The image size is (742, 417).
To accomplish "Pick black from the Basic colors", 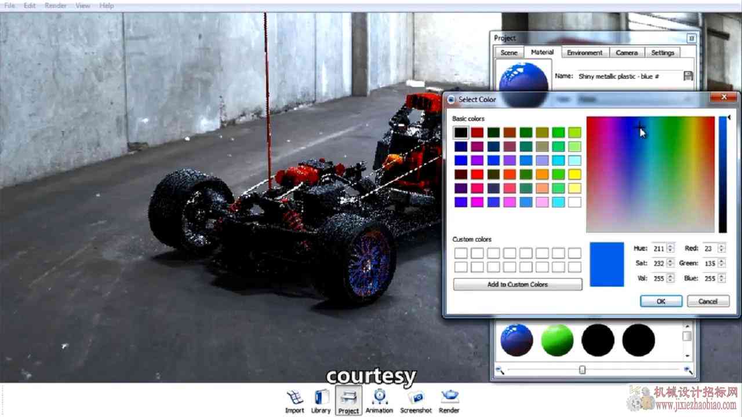I will [461, 133].
